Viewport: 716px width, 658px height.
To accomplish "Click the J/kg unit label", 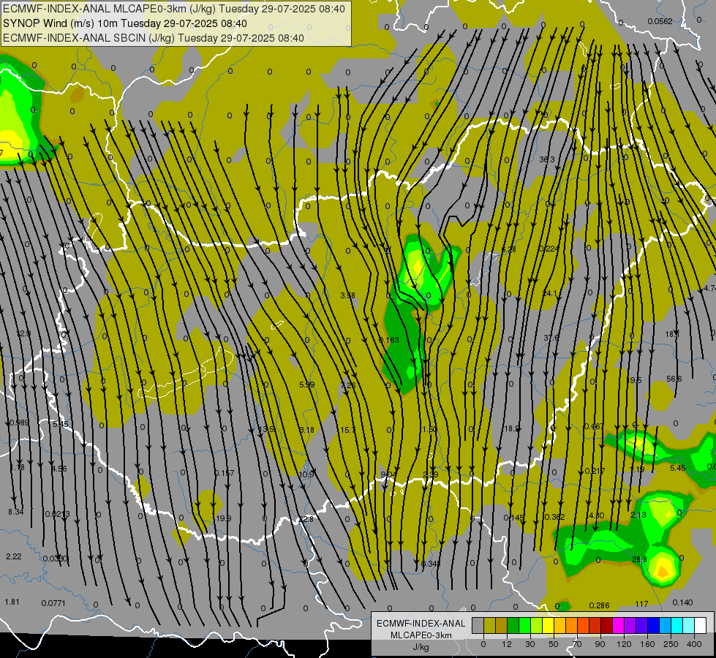I will point(421,647).
